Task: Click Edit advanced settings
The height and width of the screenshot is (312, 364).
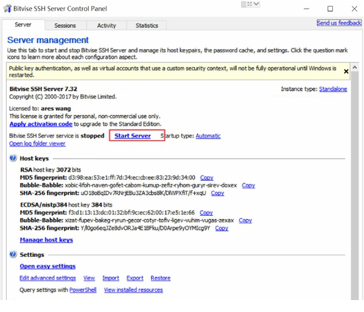Action: [48, 278]
